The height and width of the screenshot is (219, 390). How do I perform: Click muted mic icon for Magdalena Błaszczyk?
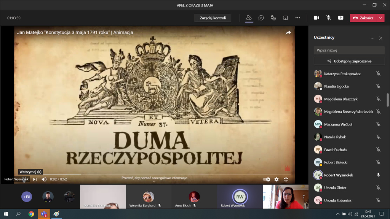click(378, 99)
